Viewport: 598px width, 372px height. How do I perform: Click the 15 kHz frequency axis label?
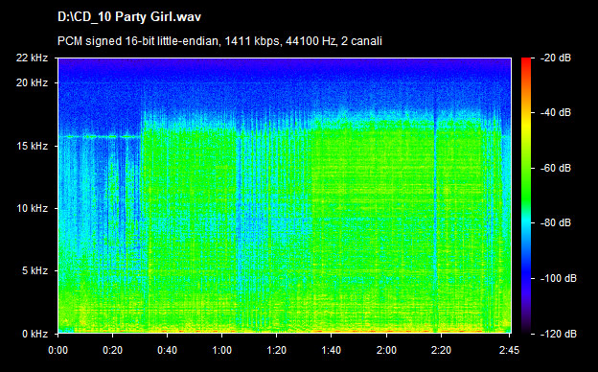[x=32, y=146]
